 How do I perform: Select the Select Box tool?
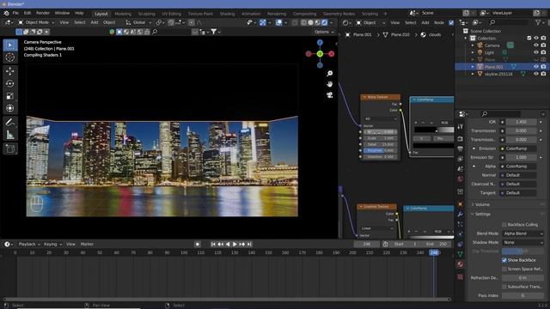coord(9,45)
